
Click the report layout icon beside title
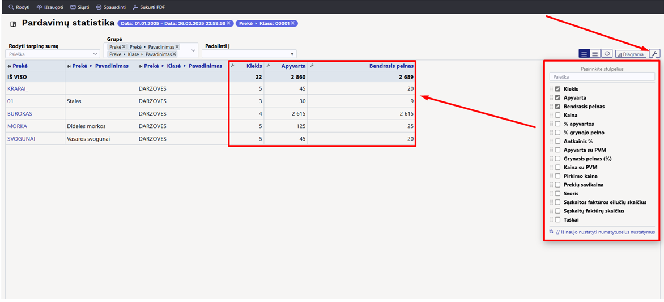tap(13, 24)
